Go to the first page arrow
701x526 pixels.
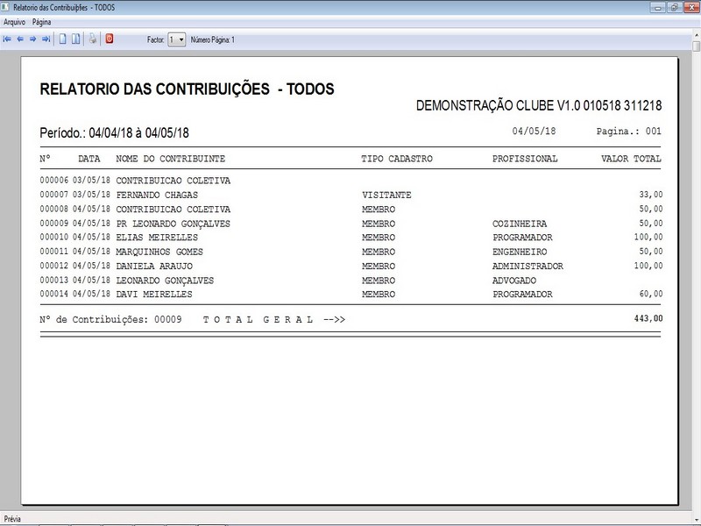pos(7,39)
